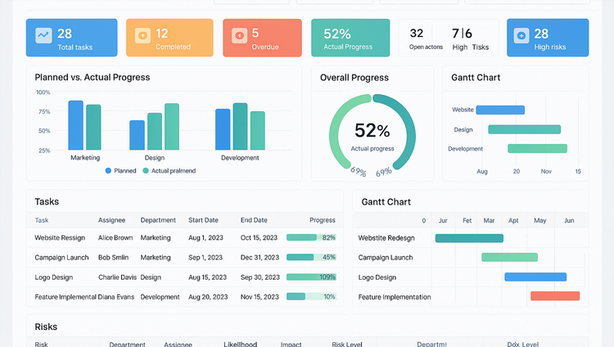Click the red Overdue card icon
Viewport: 614px width, 347px height.
(239, 36)
